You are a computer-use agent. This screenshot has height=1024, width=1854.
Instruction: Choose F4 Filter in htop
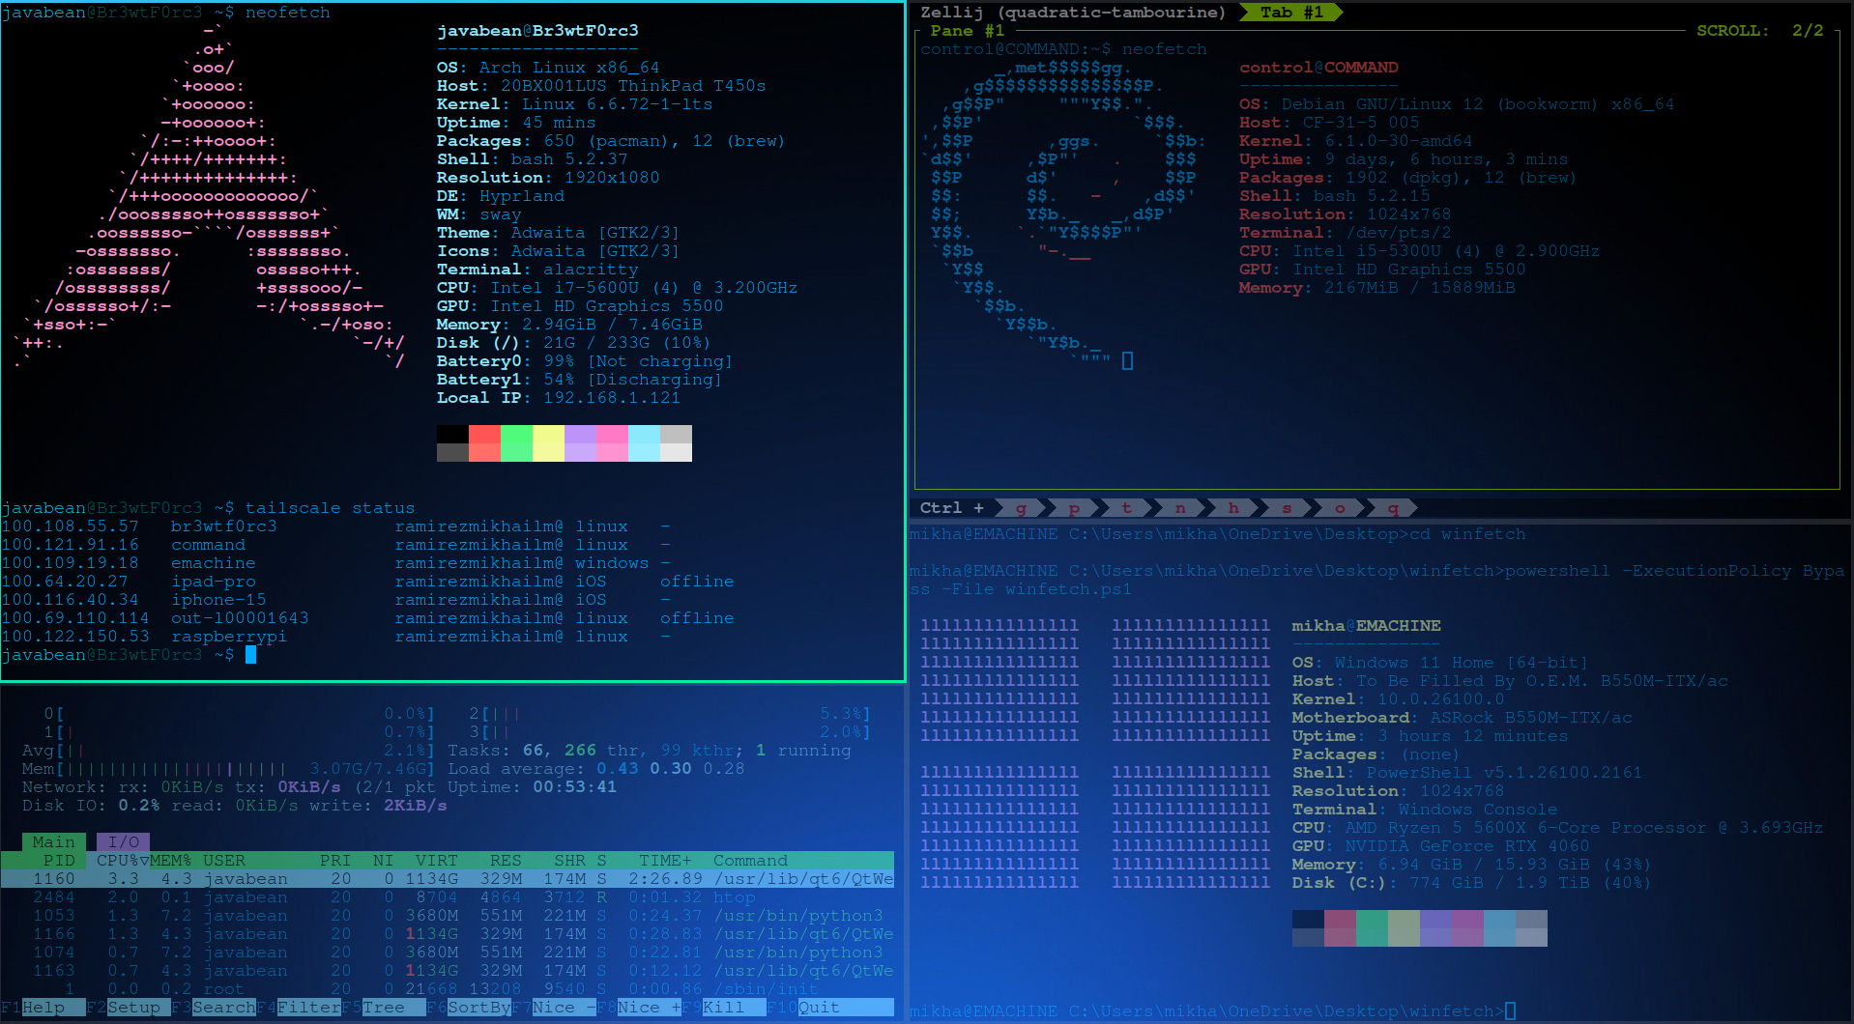coord(299,1007)
